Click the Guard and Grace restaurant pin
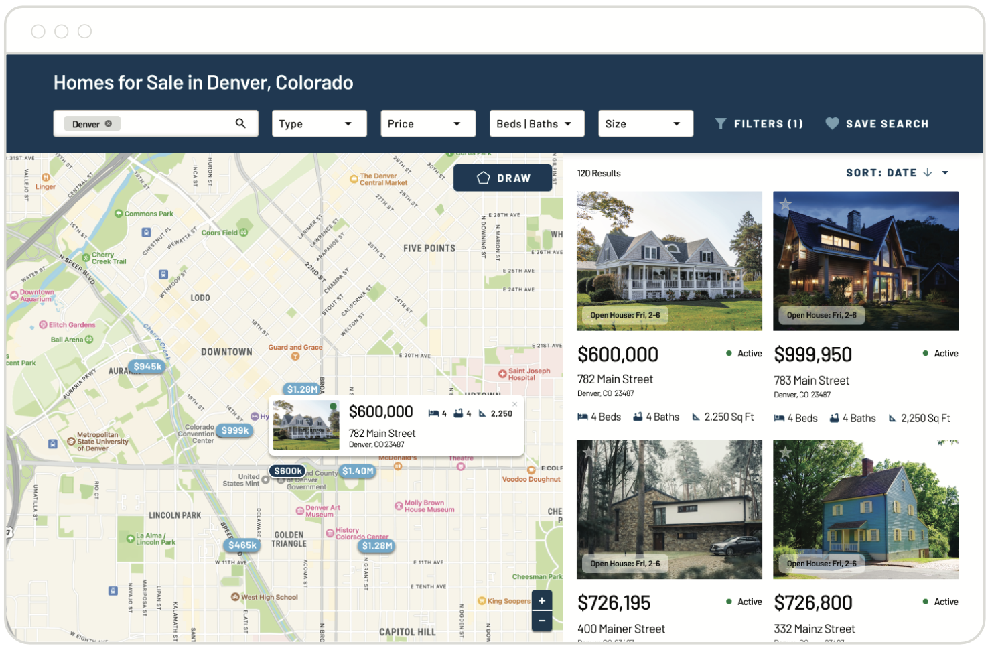Screen dimensions: 990x650 click(295, 356)
